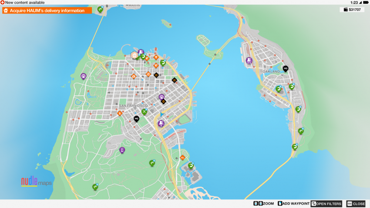Select the ADD WAYPOINT control
Viewport: 370px width, 208px height.
pyautogui.click(x=293, y=204)
